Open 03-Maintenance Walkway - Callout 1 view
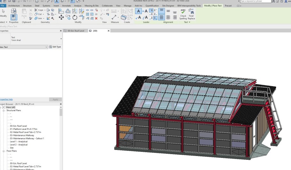This screenshot has height=170, width=291. (x=27, y=138)
